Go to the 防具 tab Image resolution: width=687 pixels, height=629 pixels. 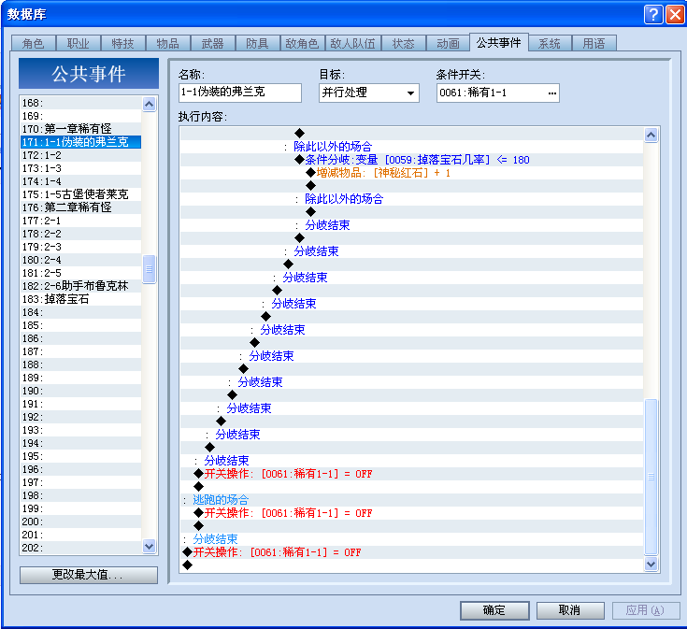coord(257,43)
